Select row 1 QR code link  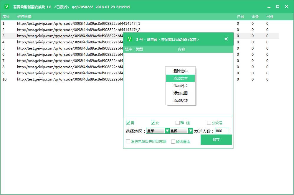pos(78,24)
